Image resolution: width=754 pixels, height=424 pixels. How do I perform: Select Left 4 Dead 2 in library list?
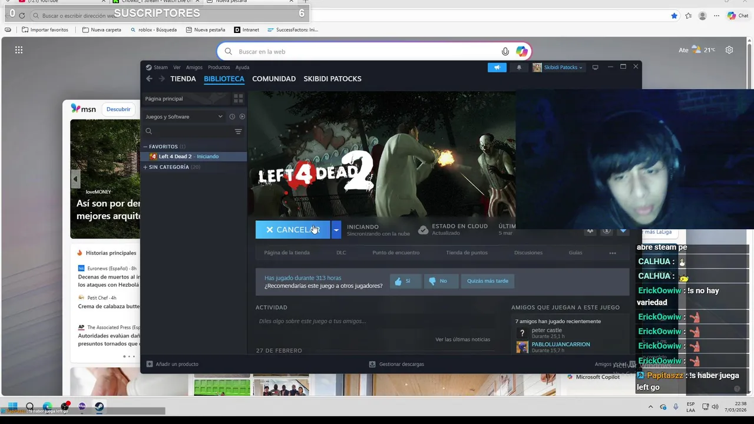[194, 157]
